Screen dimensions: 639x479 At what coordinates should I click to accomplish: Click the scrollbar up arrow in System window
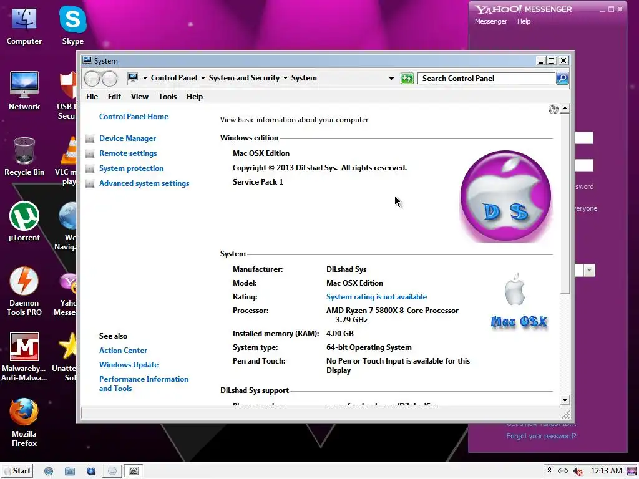pyautogui.click(x=565, y=109)
